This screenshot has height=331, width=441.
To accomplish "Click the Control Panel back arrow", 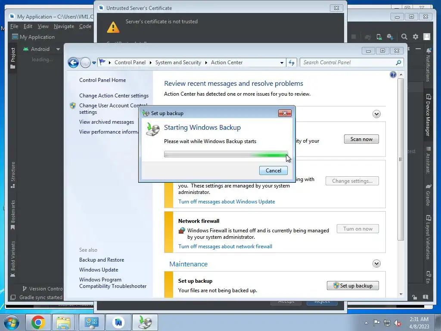I will coord(73,62).
